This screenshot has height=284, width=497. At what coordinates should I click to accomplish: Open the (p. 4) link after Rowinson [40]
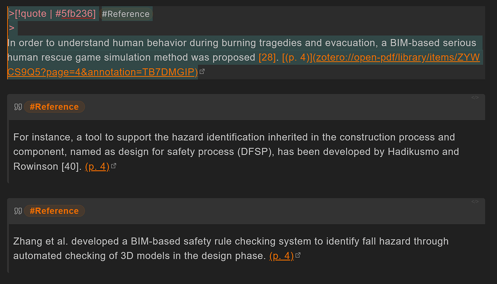97,166
